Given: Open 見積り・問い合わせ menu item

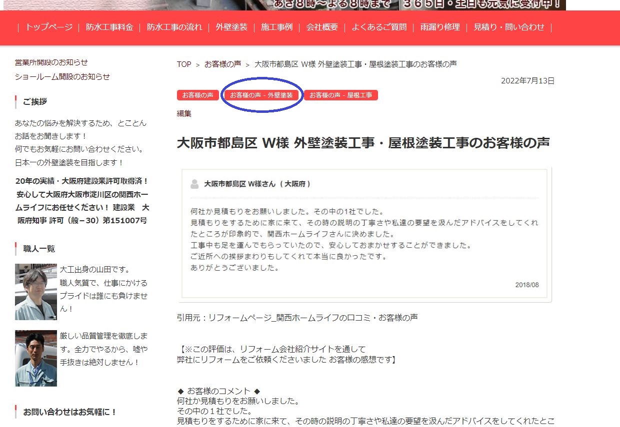Looking at the screenshot, I should tap(509, 27).
